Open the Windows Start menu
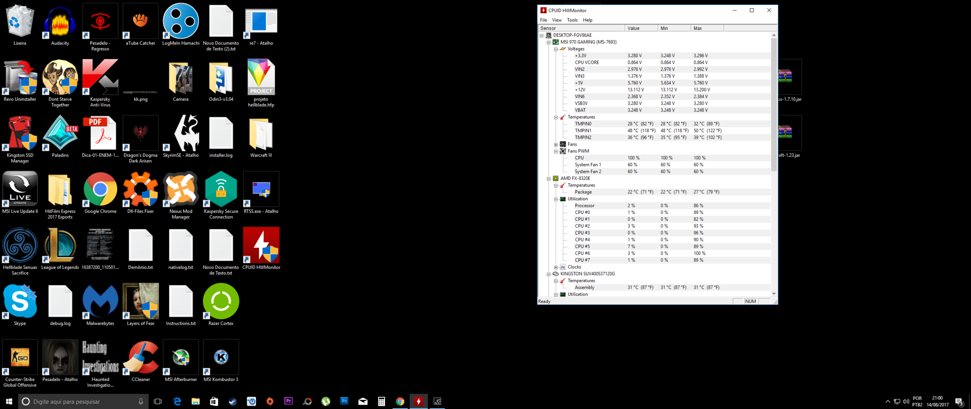 click(9, 401)
